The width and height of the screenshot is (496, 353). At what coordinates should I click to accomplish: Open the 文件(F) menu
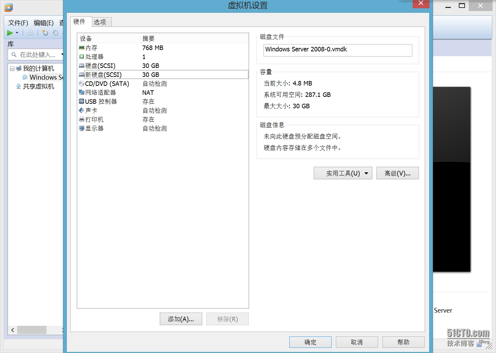click(18, 23)
